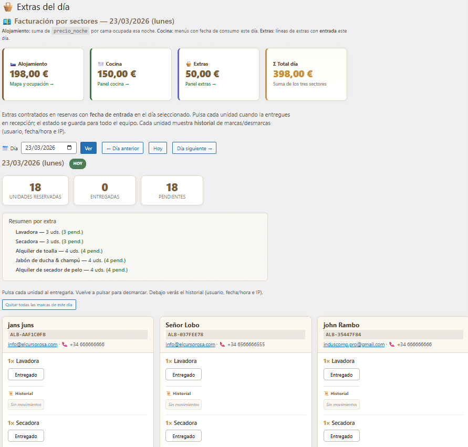Click the phone icon on Señor Lobo card
Screen dimensions: 468x447
[222, 345]
